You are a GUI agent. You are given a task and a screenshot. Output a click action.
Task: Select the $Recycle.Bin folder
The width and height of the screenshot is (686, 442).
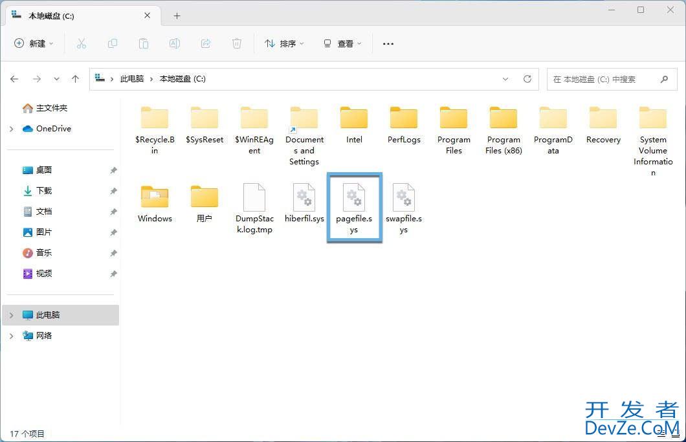(x=155, y=131)
